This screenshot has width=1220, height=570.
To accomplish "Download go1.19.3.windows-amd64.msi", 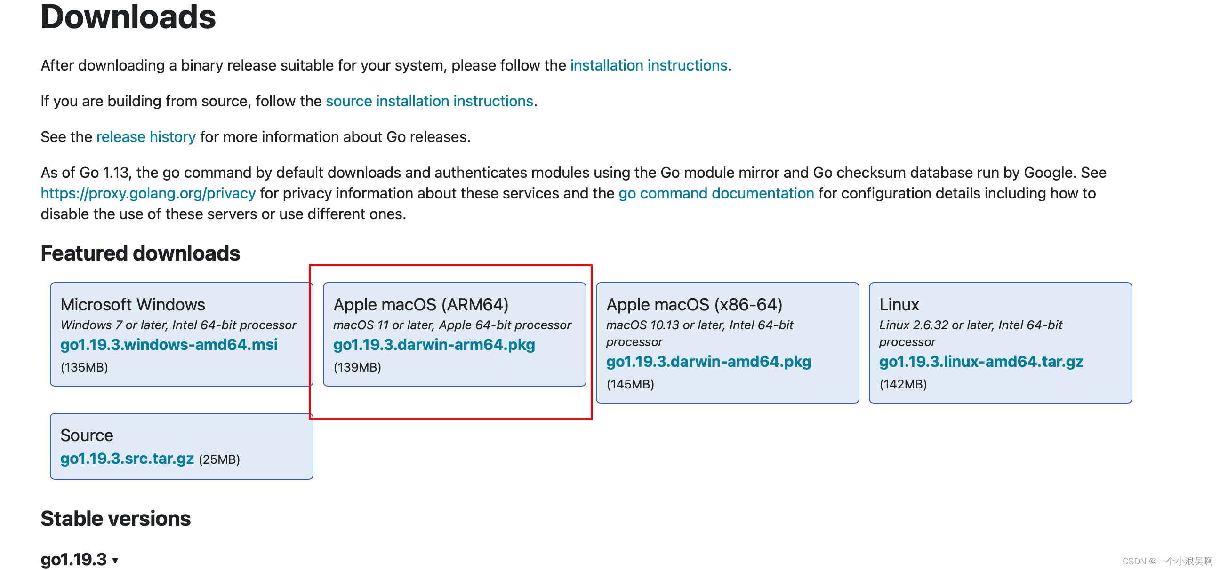I will click(169, 344).
